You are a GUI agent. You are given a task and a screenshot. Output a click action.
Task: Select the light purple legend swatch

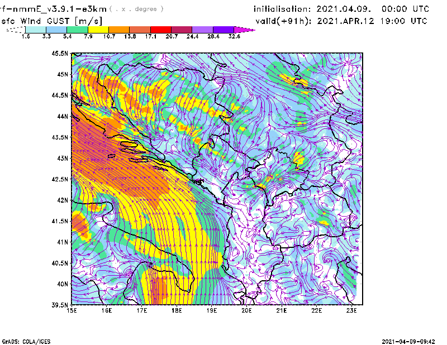coord(203,30)
